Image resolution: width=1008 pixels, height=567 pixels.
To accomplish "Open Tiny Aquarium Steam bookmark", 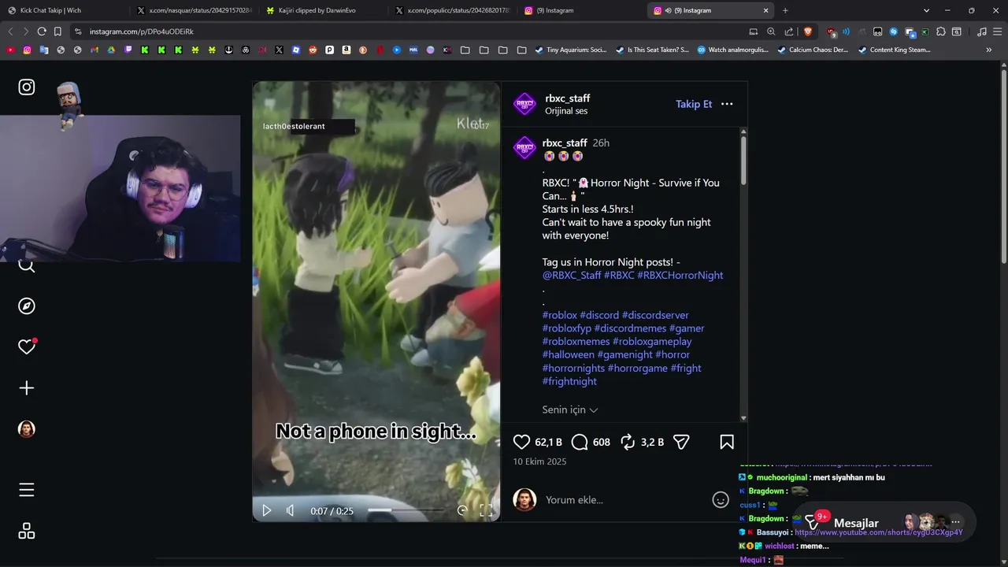I will click(571, 50).
